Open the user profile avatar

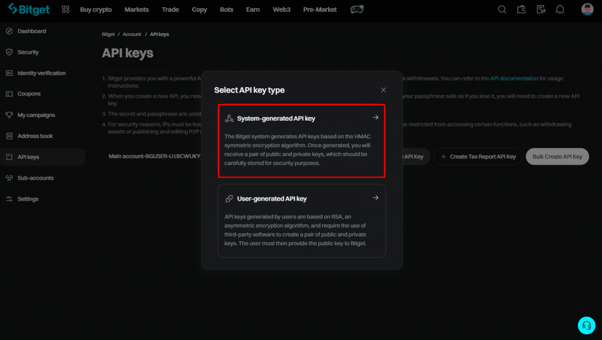coord(587,9)
